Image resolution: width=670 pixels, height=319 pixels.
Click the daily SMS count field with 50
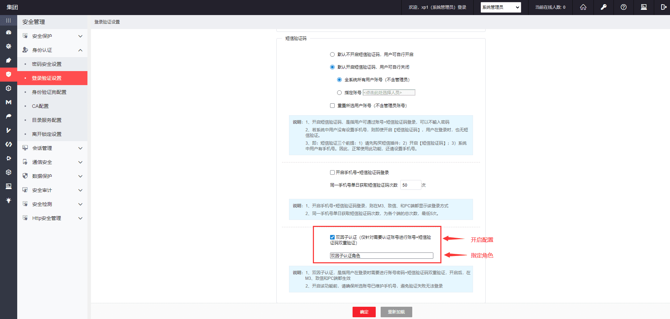pyautogui.click(x=410, y=185)
